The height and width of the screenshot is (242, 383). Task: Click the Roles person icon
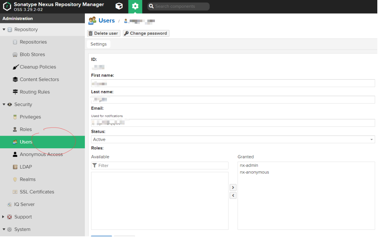[15, 129]
